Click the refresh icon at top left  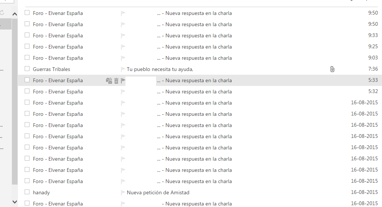coord(2,13)
